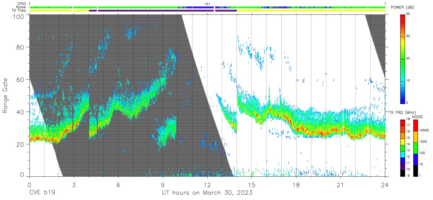The height and width of the screenshot is (200, 433).
Task: Click the noise legend value '100'
Action: coord(422,153)
